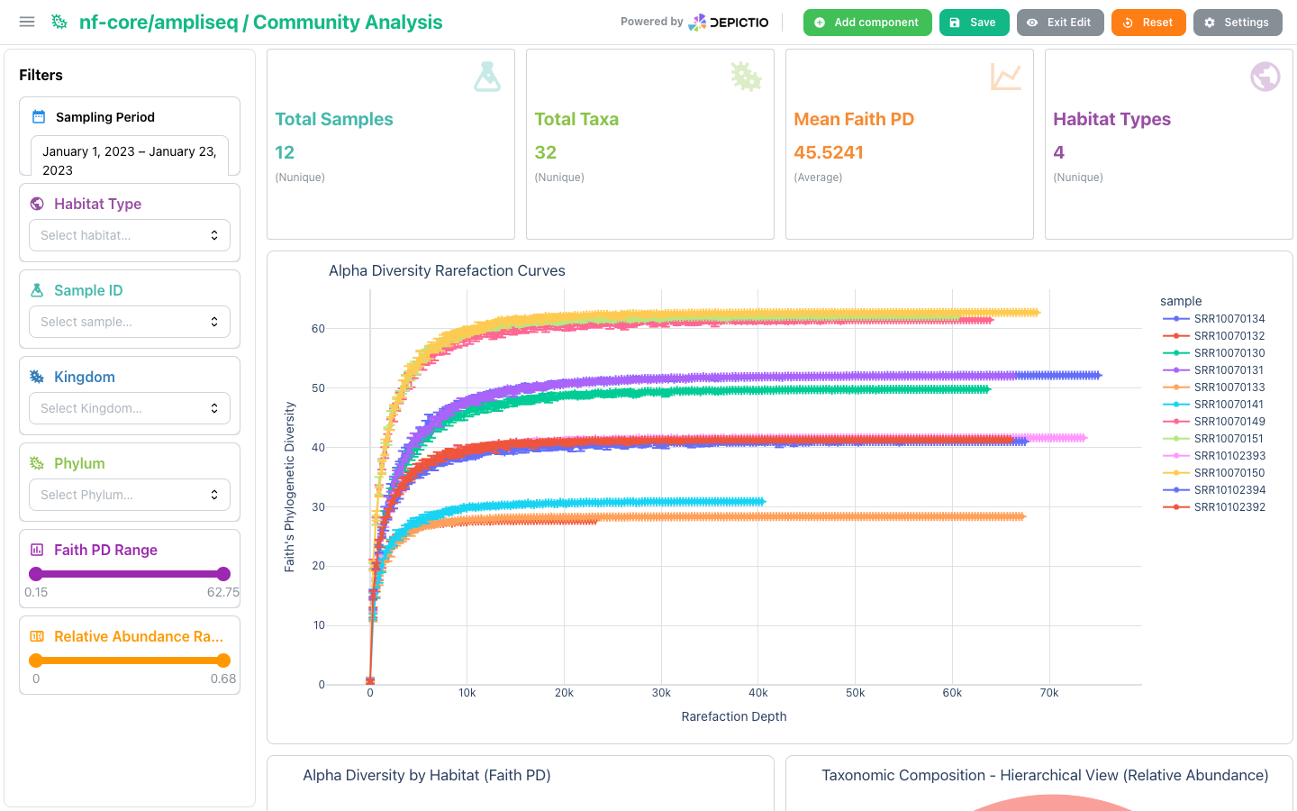Open the Select Kingdom dropdown
1297x811 pixels.
coord(130,408)
